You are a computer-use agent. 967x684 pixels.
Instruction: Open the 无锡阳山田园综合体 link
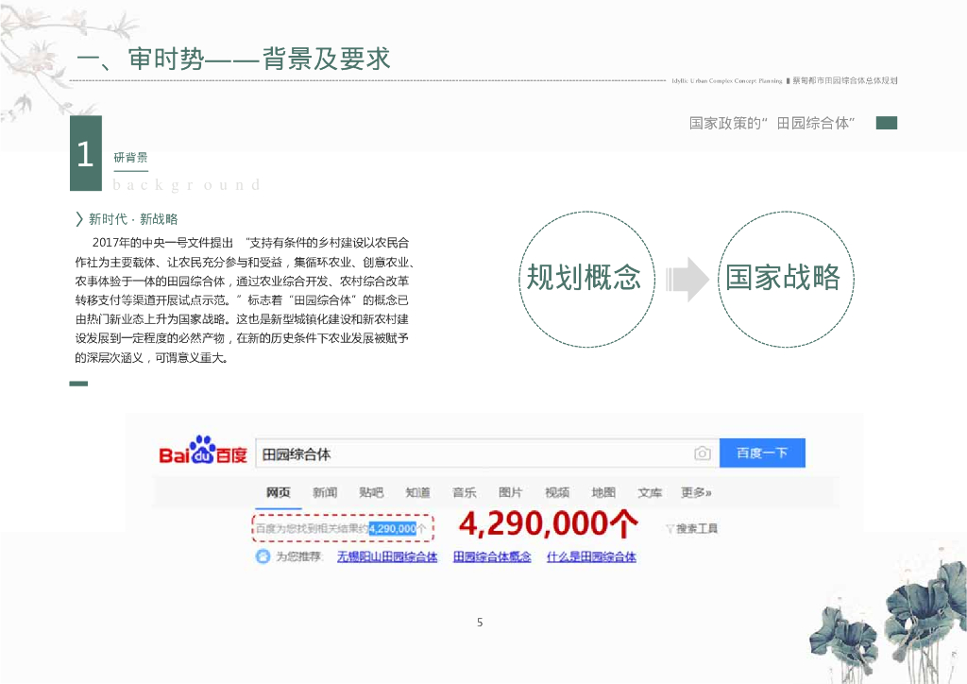tap(387, 556)
